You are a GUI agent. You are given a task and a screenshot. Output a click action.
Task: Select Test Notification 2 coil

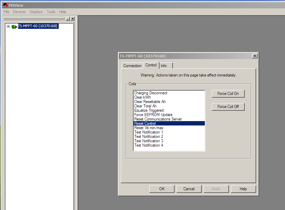[x=169, y=137]
